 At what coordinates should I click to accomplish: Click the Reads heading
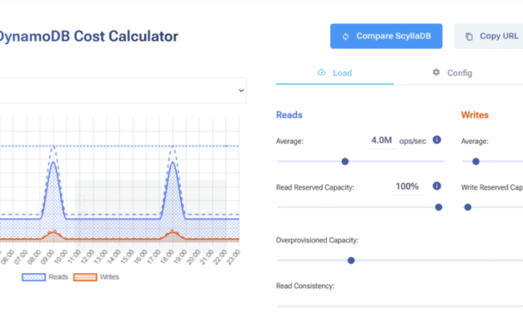click(x=289, y=115)
